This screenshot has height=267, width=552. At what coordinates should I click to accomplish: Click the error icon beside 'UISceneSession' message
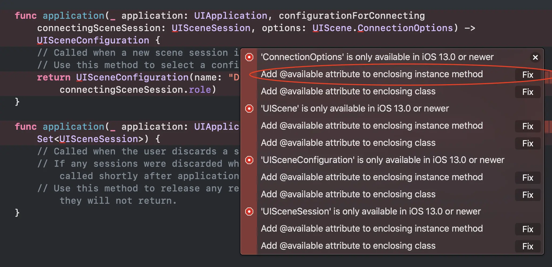(x=249, y=212)
